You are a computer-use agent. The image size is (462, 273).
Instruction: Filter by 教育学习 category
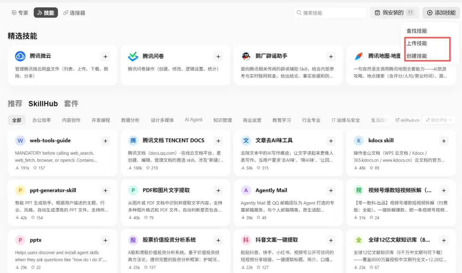(281, 120)
